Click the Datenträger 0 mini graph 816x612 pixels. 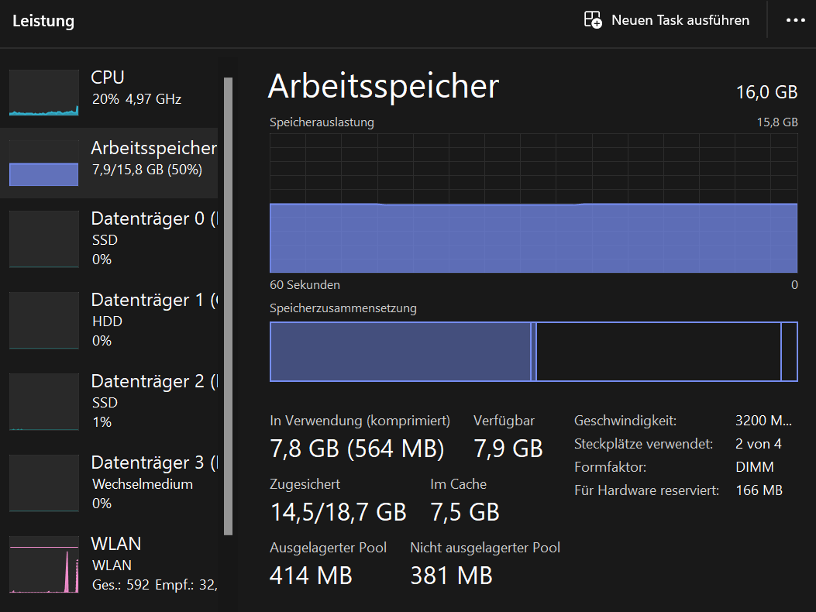[43, 239]
